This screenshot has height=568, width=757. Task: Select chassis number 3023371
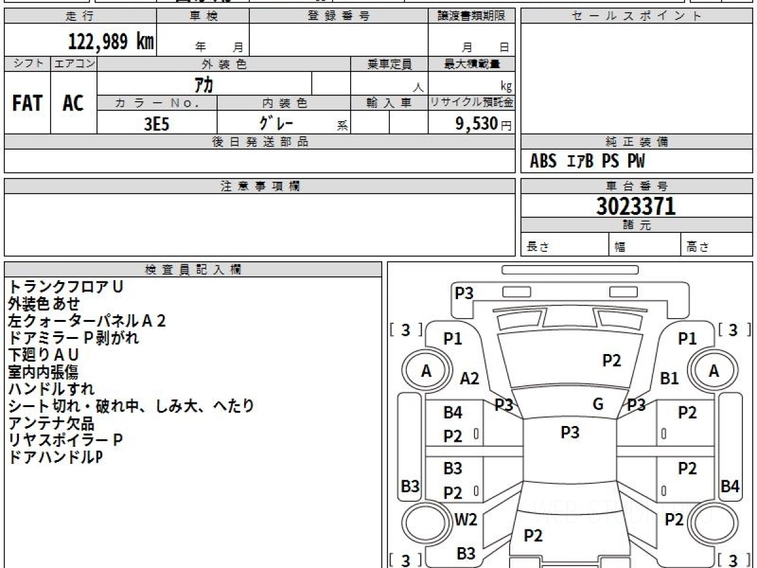coord(636,206)
